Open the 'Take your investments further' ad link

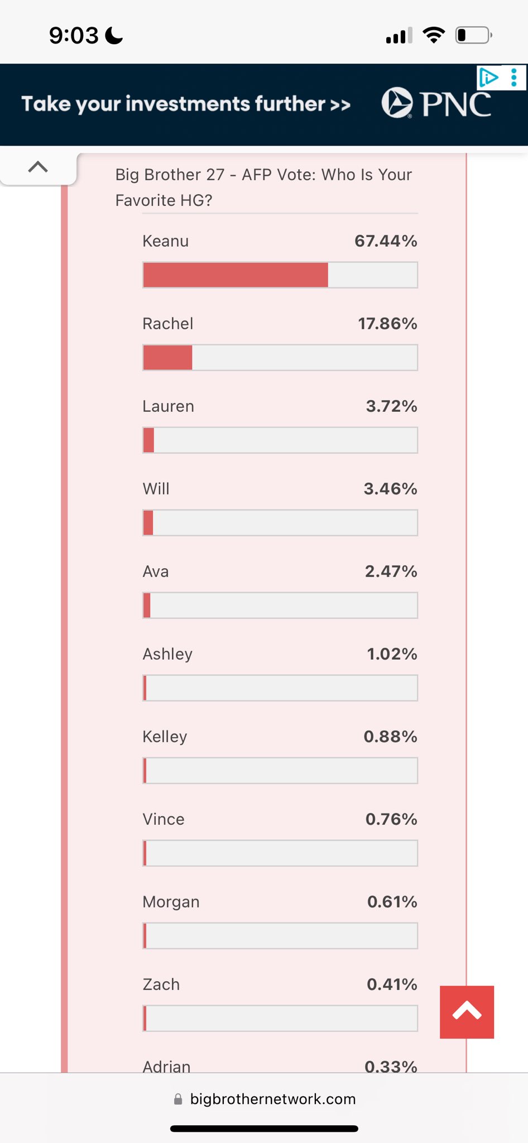click(x=186, y=104)
